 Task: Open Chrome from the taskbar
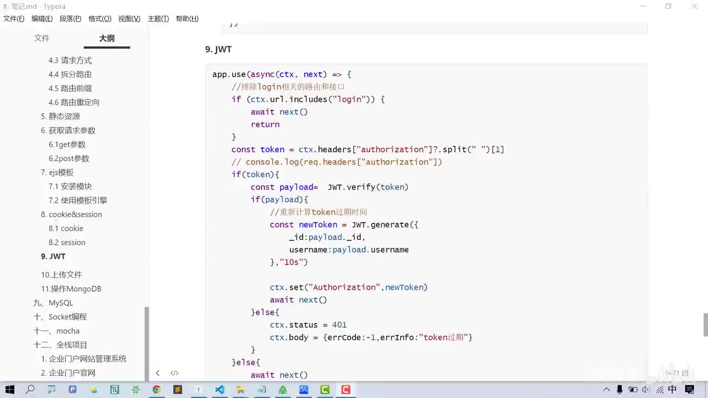pyautogui.click(x=157, y=390)
